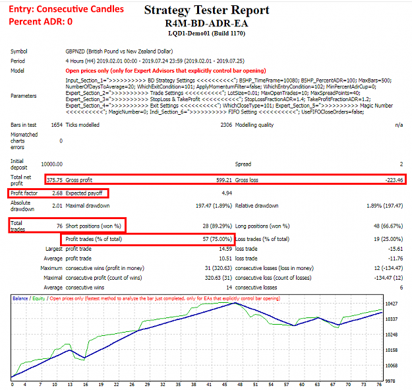Screen dimensions: 412x390
Task: Click Largest profit trade value 14.59
Action: click(225, 249)
